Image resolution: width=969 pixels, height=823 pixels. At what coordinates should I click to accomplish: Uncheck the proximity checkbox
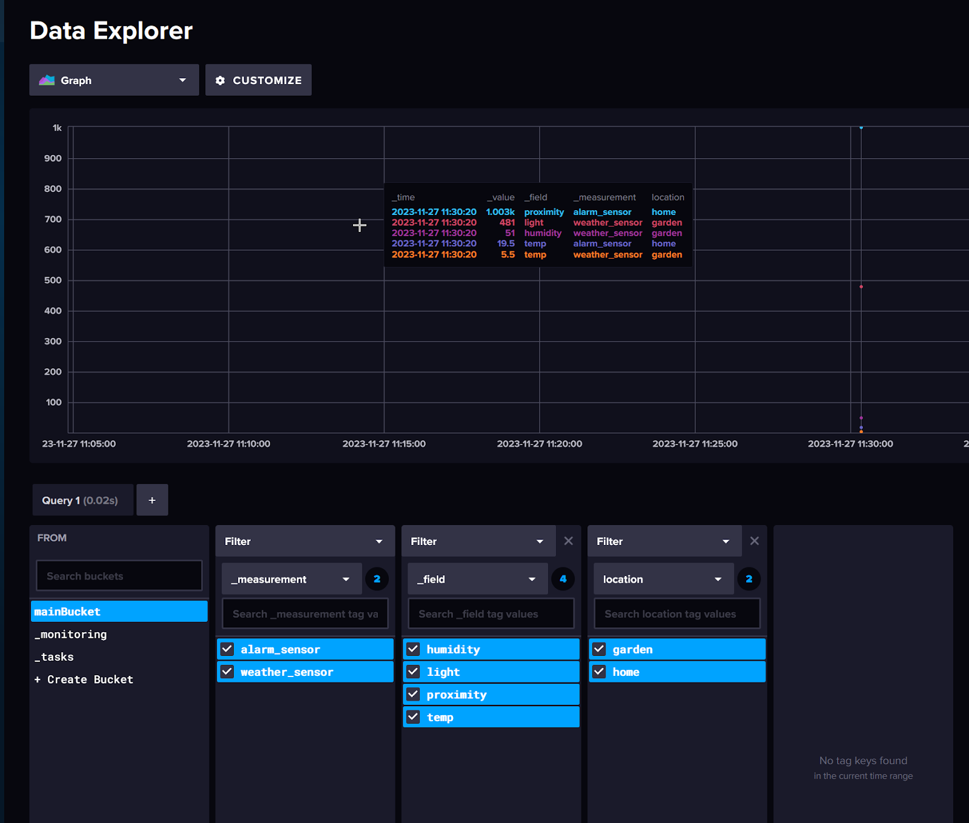[413, 694]
